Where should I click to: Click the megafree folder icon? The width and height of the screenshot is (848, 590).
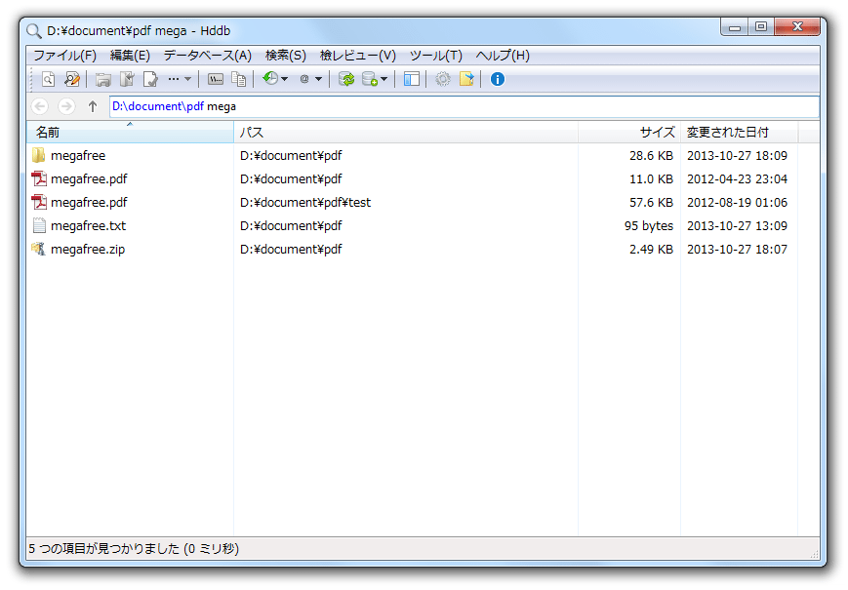38,156
